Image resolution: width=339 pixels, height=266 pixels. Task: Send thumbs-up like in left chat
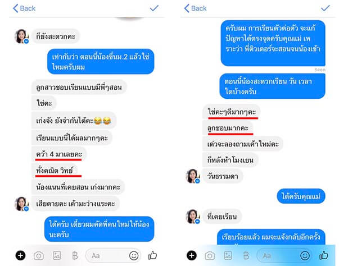152,255
